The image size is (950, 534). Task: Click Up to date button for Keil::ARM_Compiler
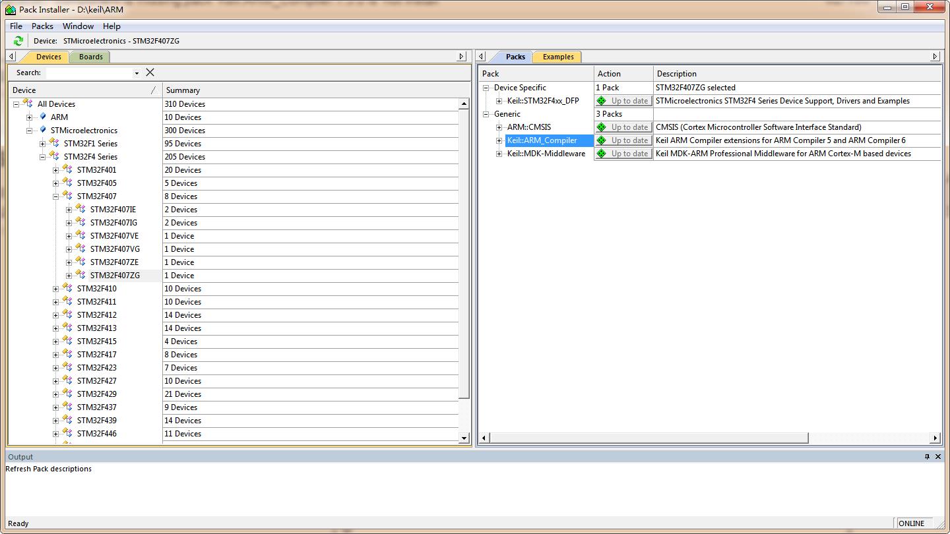pyautogui.click(x=623, y=140)
